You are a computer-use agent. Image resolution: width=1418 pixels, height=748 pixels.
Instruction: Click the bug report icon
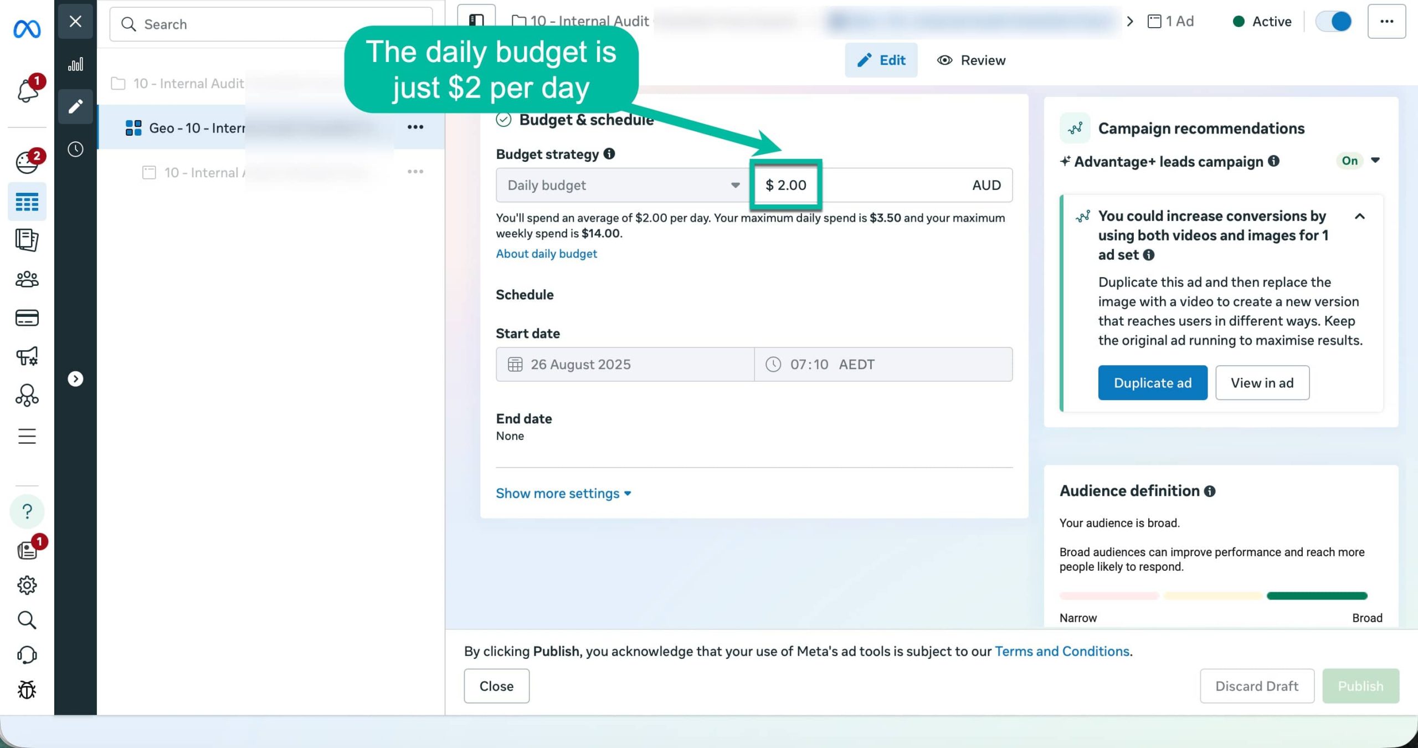pos(27,690)
